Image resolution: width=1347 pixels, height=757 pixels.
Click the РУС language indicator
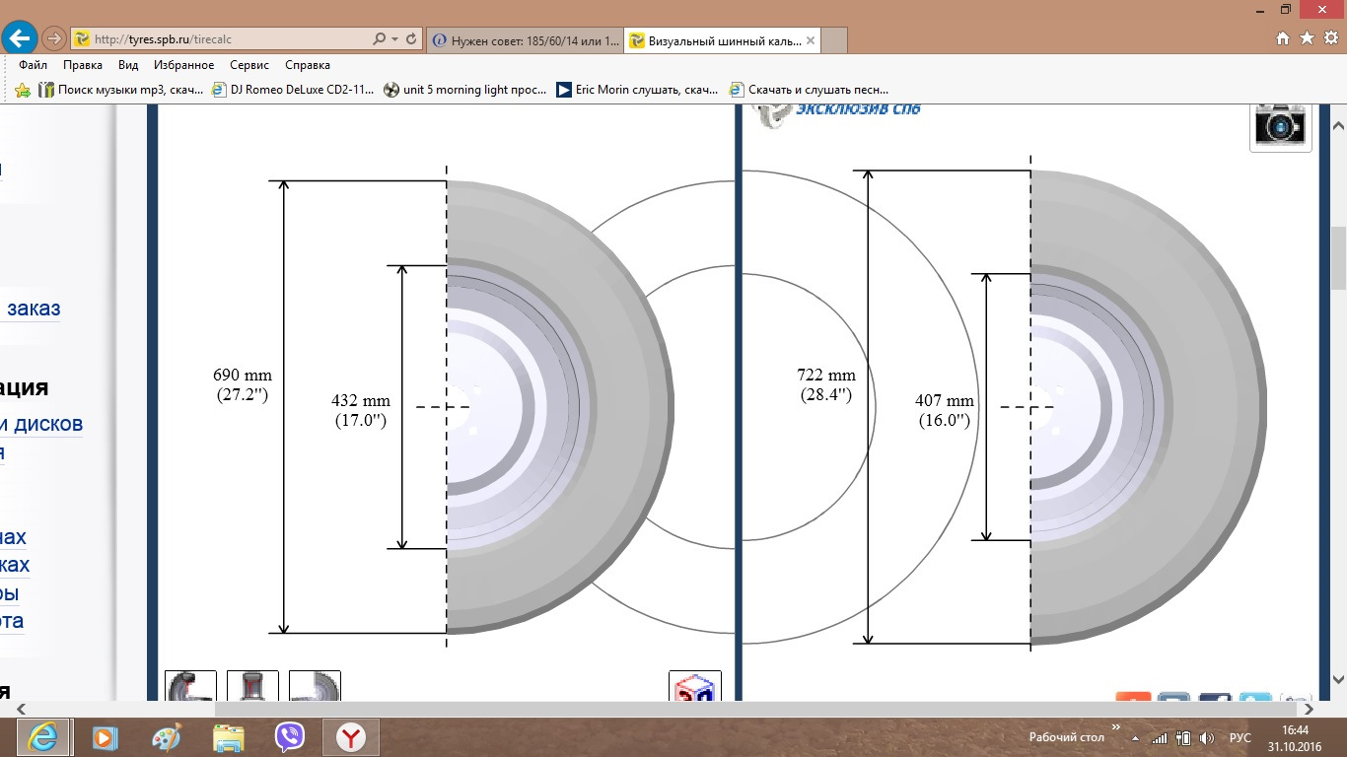[x=1240, y=738]
